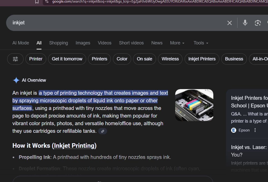Screen dimensions: 268x182
Task: Open the Inkjet vs. Laser result card
Action: (x=249, y=151)
